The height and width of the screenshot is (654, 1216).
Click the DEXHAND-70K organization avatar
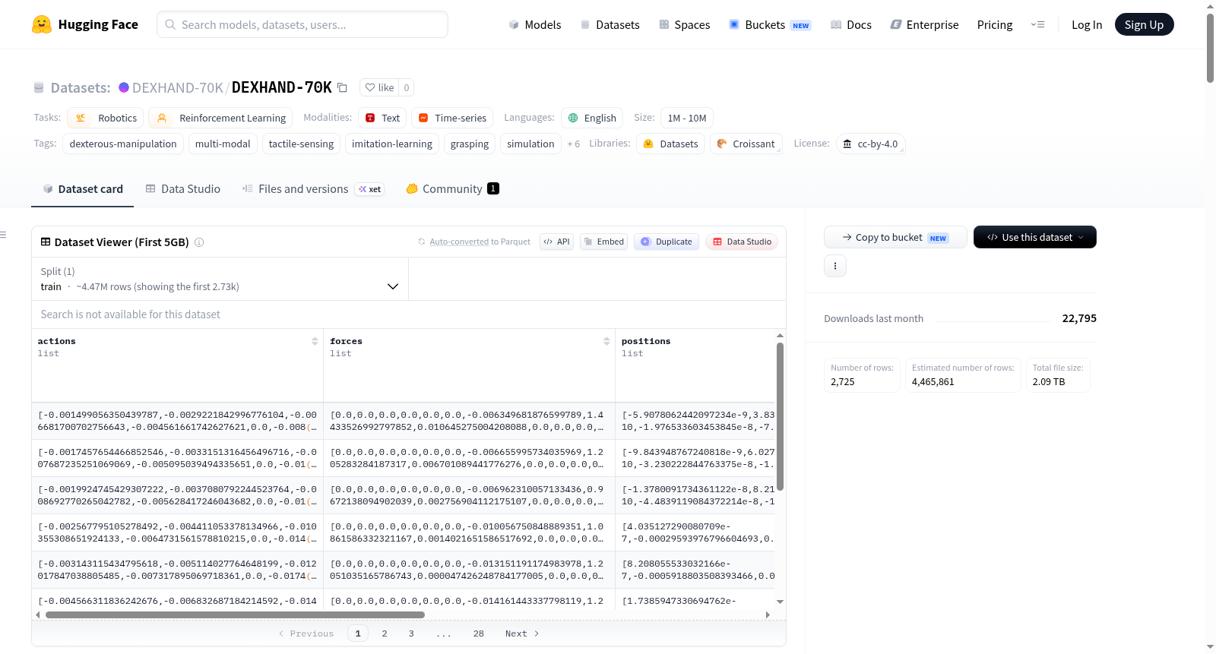[x=124, y=87]
